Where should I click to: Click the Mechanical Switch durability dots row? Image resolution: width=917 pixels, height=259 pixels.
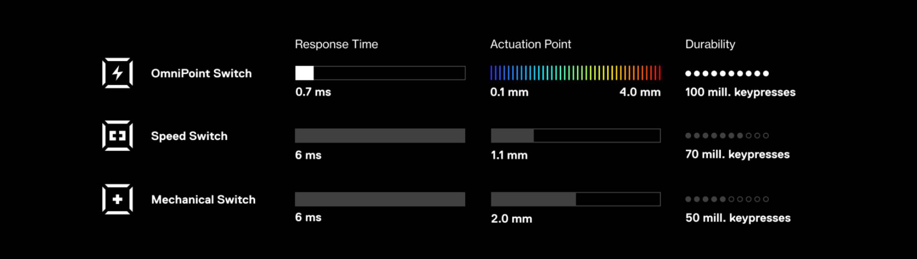pyautogui.click(x=727, y=199)
